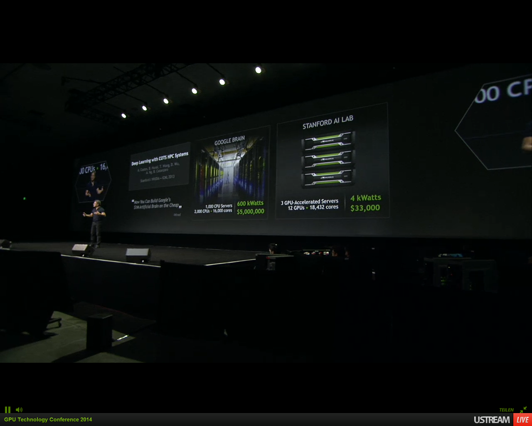This screenshot has width=532, height=426.
Task: Toggle fullscreen with the arrows icon
Action: 523,410
